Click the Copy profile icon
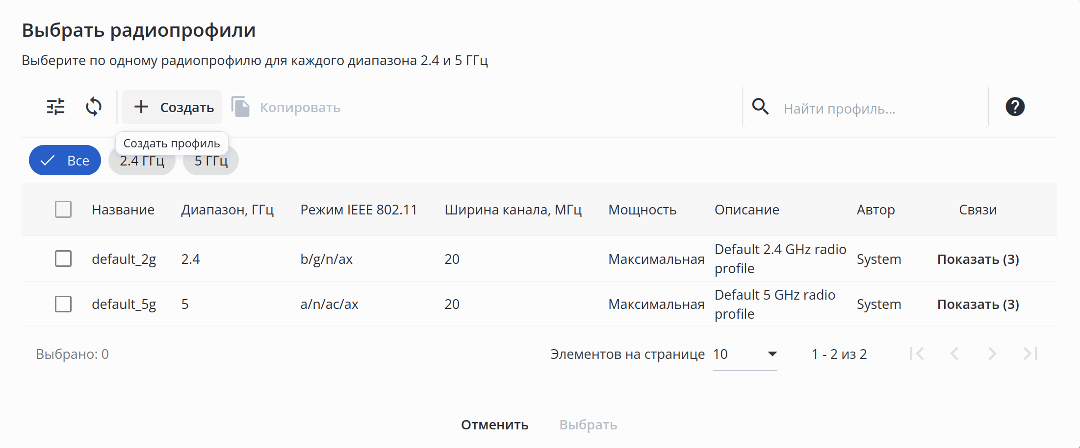Viewport: 1080px width, 448px height. pyautogui.click(x=240, y=107)
